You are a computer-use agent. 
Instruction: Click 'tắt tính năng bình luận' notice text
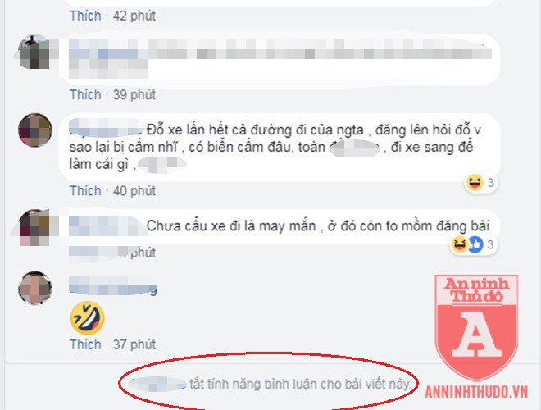pyautogui.click(x=300, y=384)
